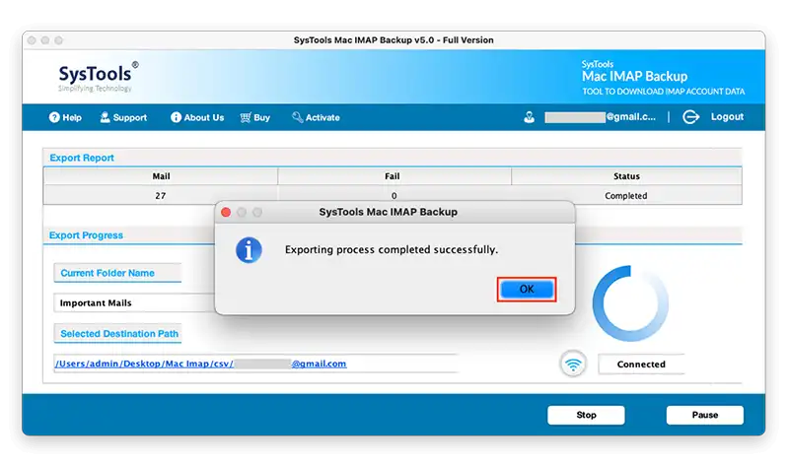Click the Mail column header
Viewport: 789px width, 463px height.
tap(161, 176)
